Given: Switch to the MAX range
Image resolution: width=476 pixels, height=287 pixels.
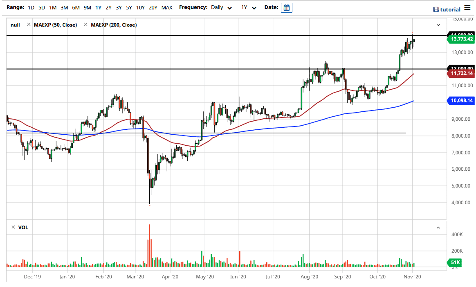Looking at the screenshot, I should coord(167,7).
